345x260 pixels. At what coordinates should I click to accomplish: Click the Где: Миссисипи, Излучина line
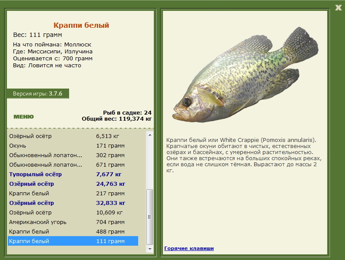(53, 52)
